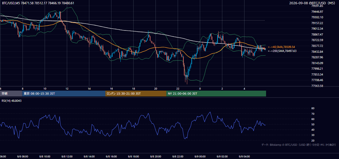Click the RSI 20 level label
The height and width of the screenshot is (159, 339).
pyautogui.click(x=313, y=140)
